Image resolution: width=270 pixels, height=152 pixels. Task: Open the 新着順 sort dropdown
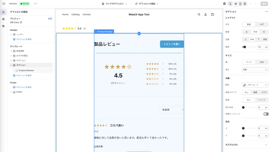pyautogui.click(x=171, y=109)
